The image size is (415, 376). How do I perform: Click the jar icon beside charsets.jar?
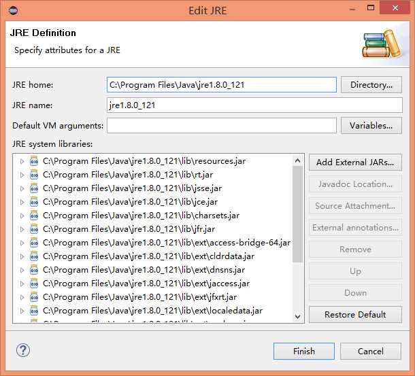(34, 216)
